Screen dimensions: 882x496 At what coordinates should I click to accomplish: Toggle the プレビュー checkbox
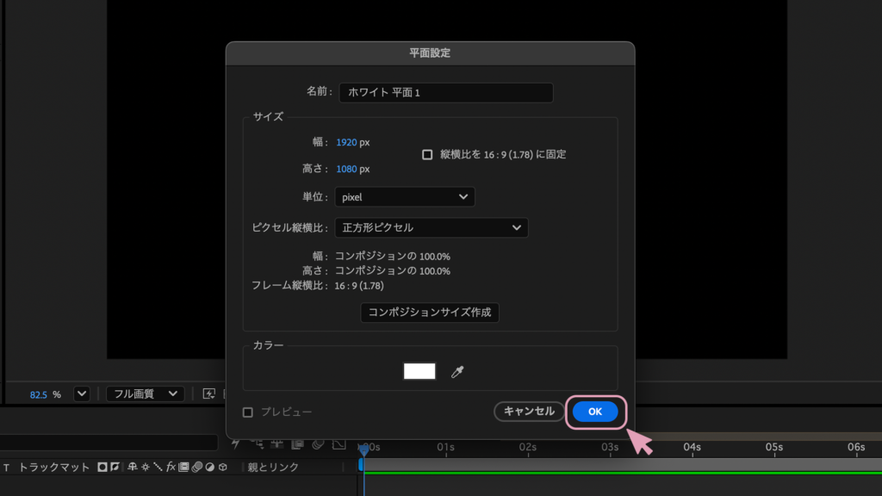click(247, 412)
